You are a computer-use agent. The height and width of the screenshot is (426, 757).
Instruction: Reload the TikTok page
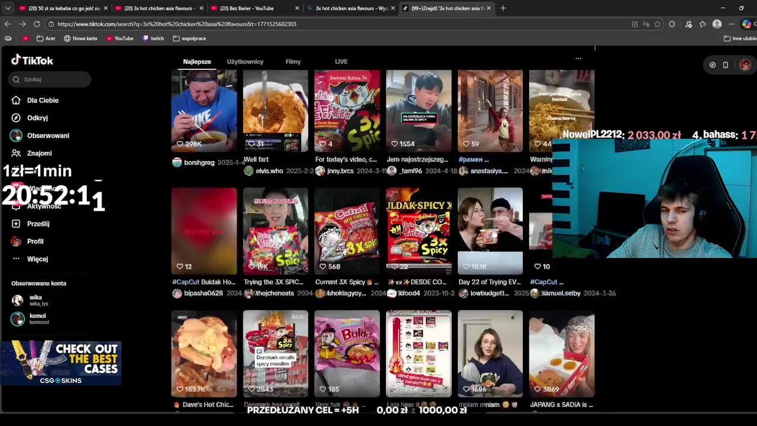pyautogui.click(x=37, y=24)
